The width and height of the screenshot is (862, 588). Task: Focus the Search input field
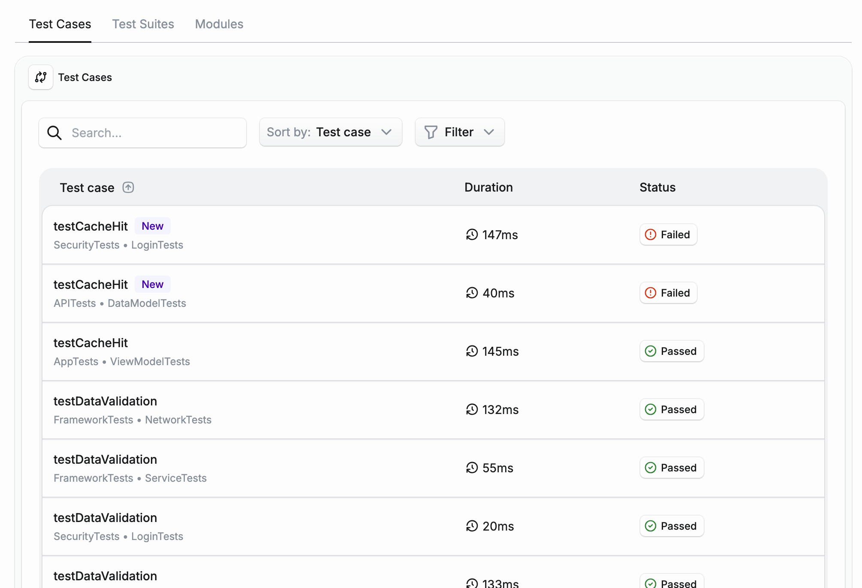[x=154, y=133]
